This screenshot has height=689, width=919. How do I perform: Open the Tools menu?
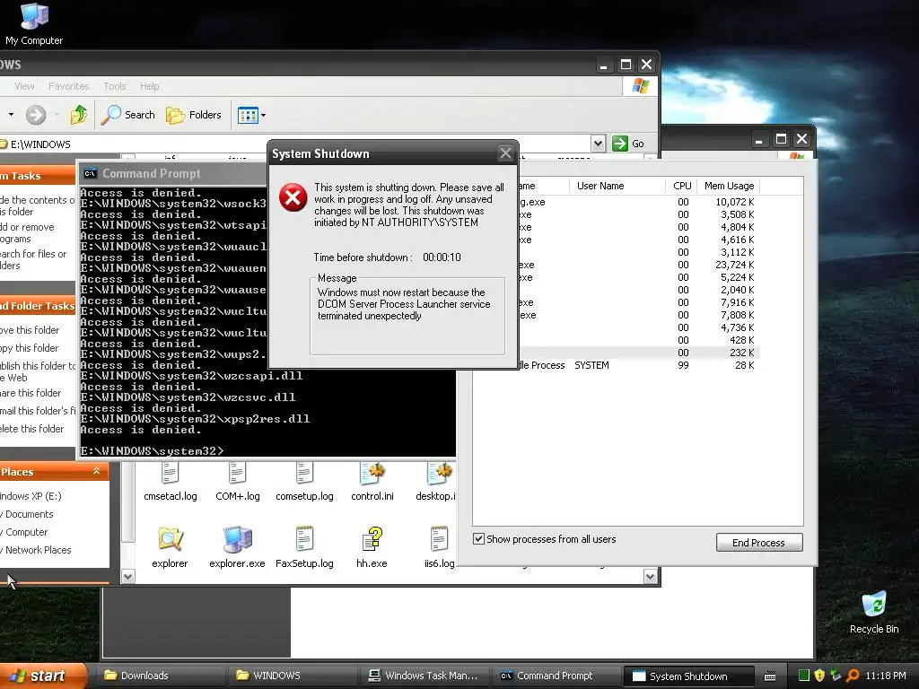(x=115, y=86)
